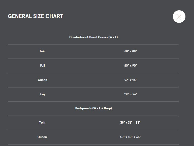This screenshot has width=194, height=146.
Task: Select the 80" x 90" dimension text
Action: [131, 66]
